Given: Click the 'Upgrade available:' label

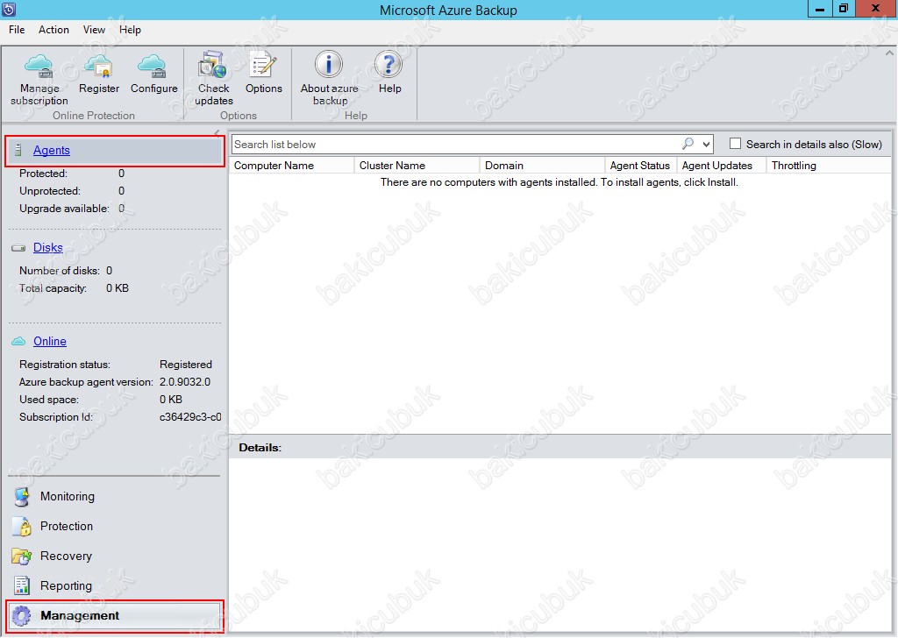Looking at the screenshot, I should click(x=64, y=209).
